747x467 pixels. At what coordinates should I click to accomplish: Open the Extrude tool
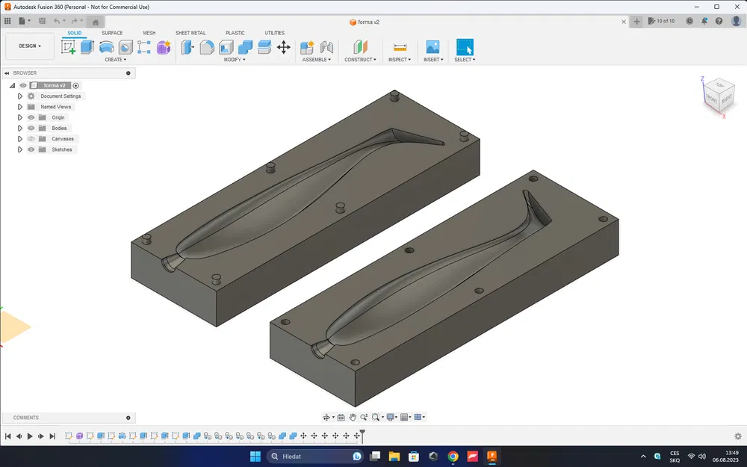[x=87, y=46]
